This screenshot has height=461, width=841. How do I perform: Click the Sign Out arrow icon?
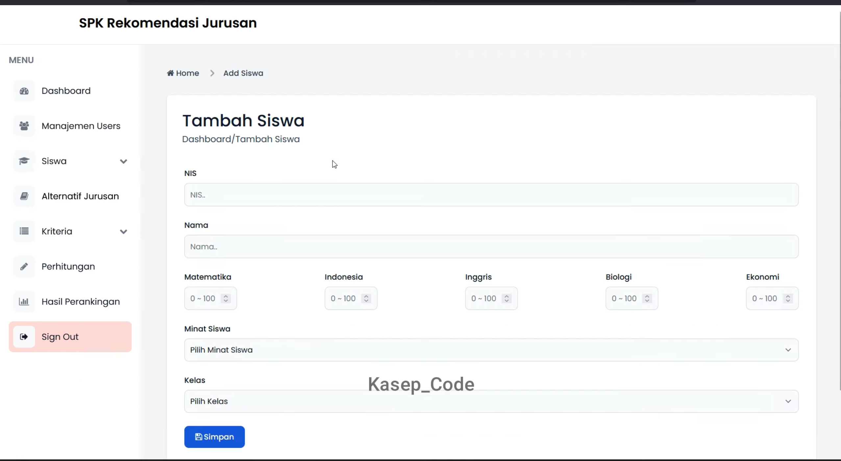(x=24, y=337)
